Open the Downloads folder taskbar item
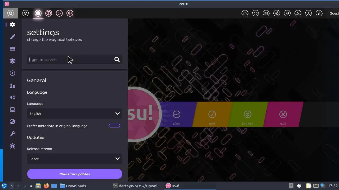Viewport: 339px width, 190px height. [73, 186]
